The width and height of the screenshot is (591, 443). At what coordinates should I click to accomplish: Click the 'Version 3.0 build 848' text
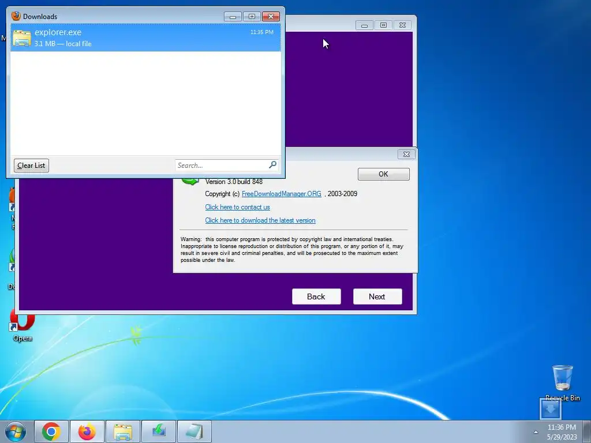coord(234,182)
